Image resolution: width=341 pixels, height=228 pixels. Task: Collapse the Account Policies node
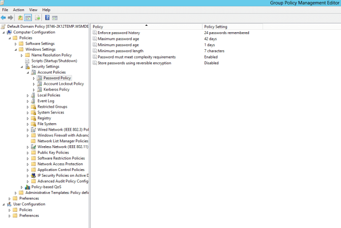[28, 73]
